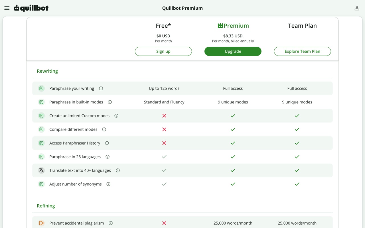Click the Premium plan heading with crown

coord(233,26)
